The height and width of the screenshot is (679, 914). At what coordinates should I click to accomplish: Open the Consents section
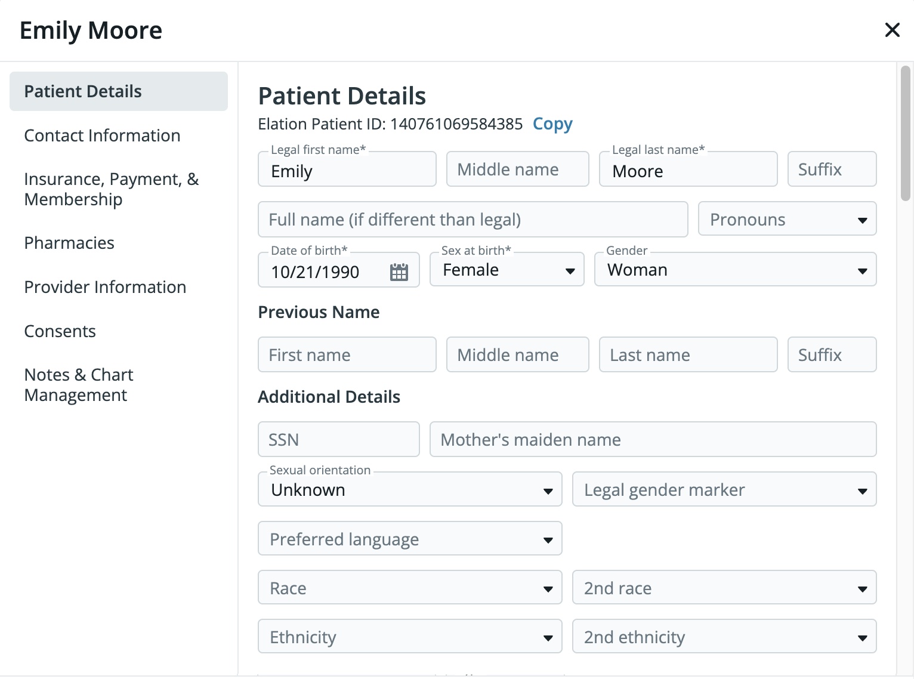coord(60,331)
